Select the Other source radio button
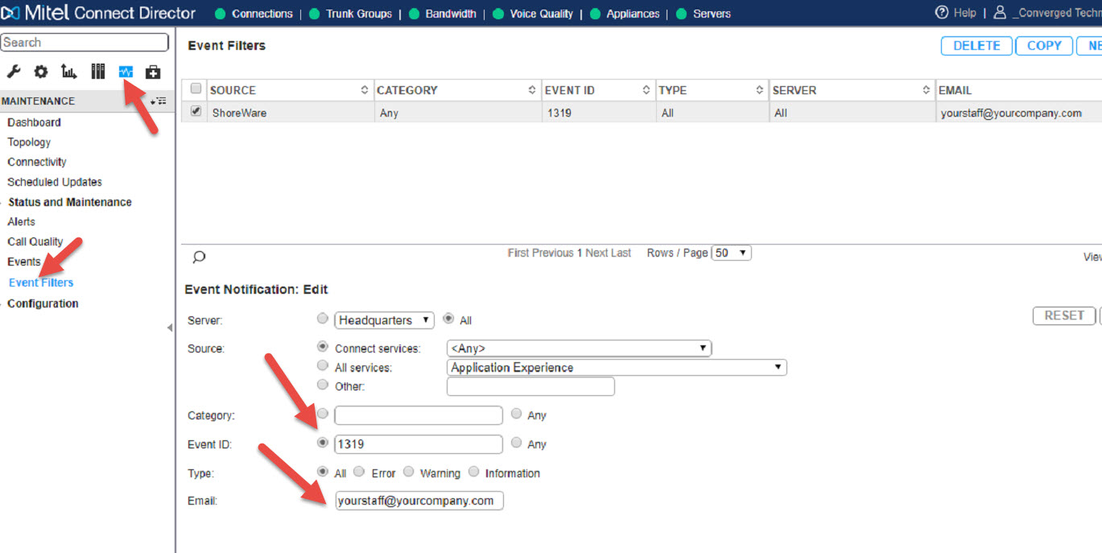This screenshot has height=553, width=1102. click(323, 386)
